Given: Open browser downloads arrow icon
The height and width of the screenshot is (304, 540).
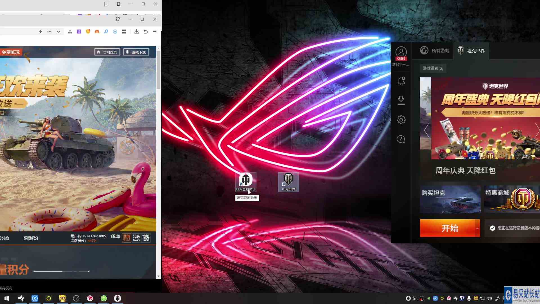Looking at the screenshot, I should [136, 32].
